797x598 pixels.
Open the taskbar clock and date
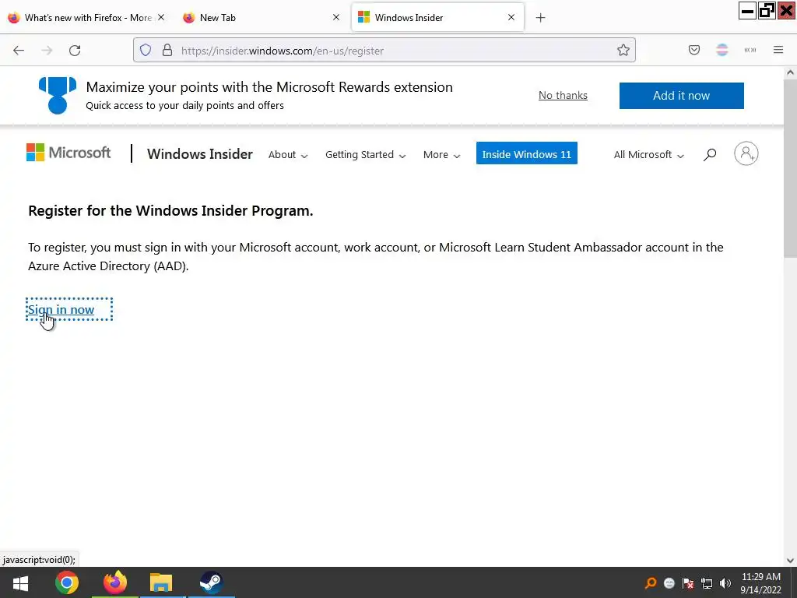pyautogui.click(x=760, y=583)
